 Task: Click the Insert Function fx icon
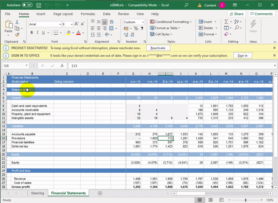point(62,65)
